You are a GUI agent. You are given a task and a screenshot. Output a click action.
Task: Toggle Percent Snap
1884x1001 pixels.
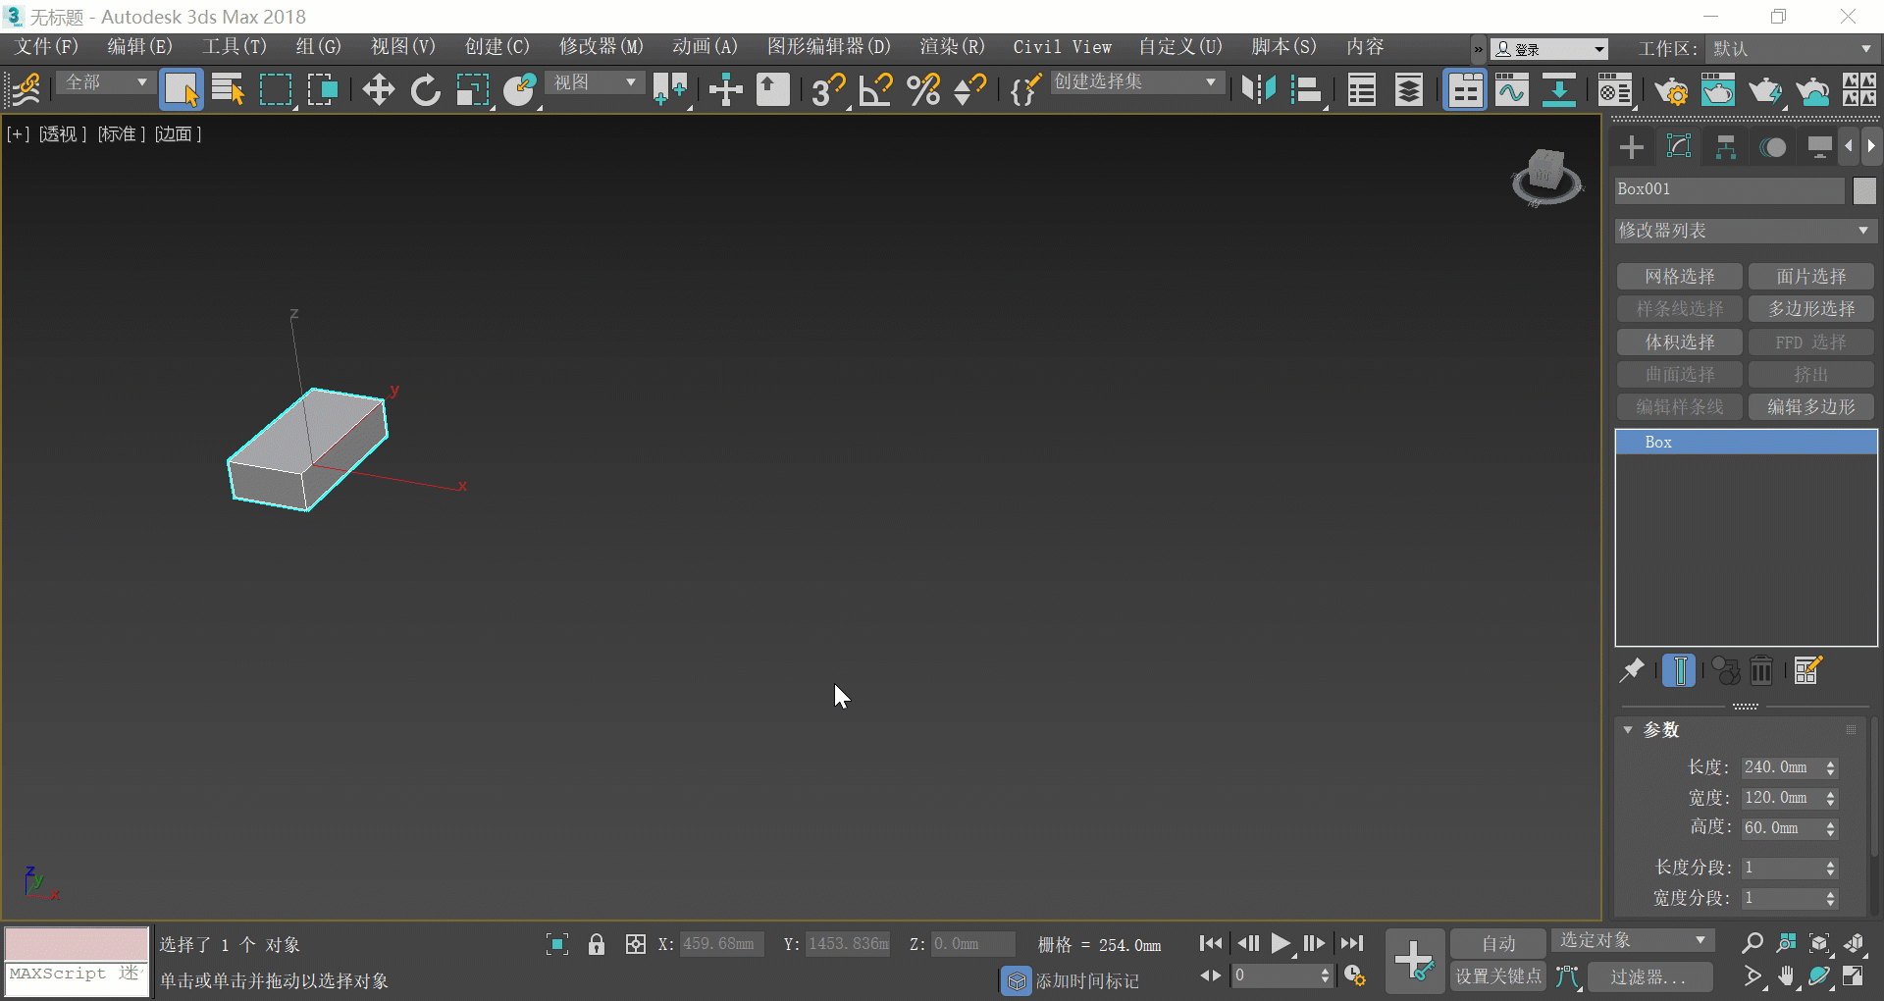[x=923, y=90]
